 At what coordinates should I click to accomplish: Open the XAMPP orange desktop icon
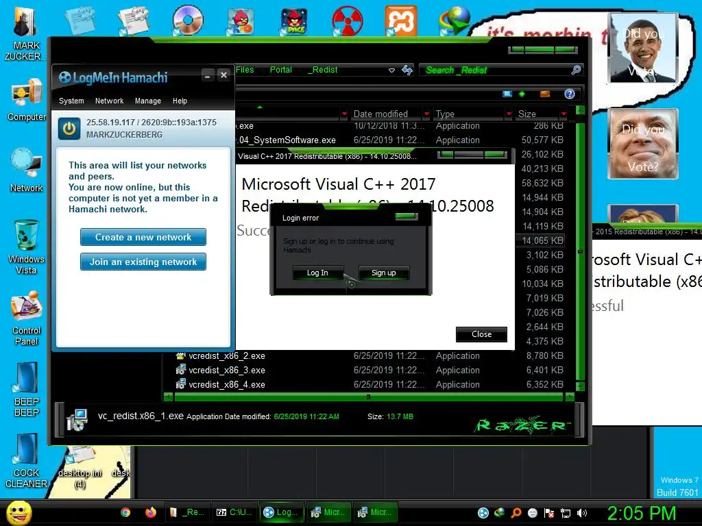point(400,21)
